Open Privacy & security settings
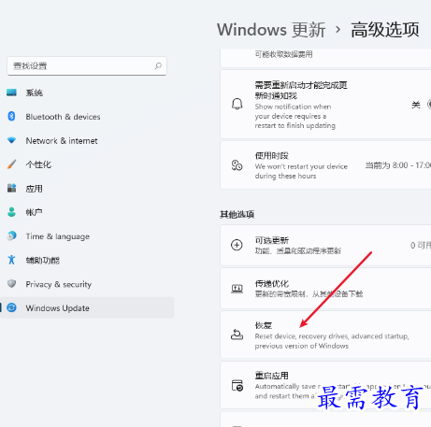 click(59, 284)
